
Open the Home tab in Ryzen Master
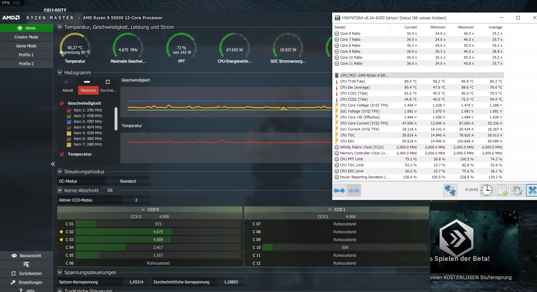(x=26, y=28)
